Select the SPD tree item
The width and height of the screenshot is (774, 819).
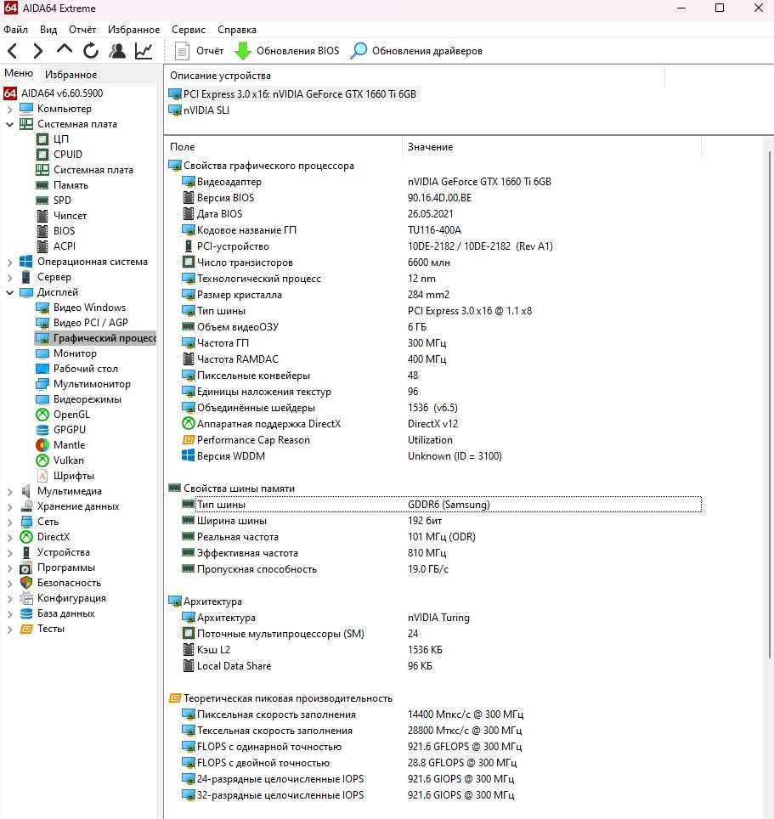[x=62, y=201]
